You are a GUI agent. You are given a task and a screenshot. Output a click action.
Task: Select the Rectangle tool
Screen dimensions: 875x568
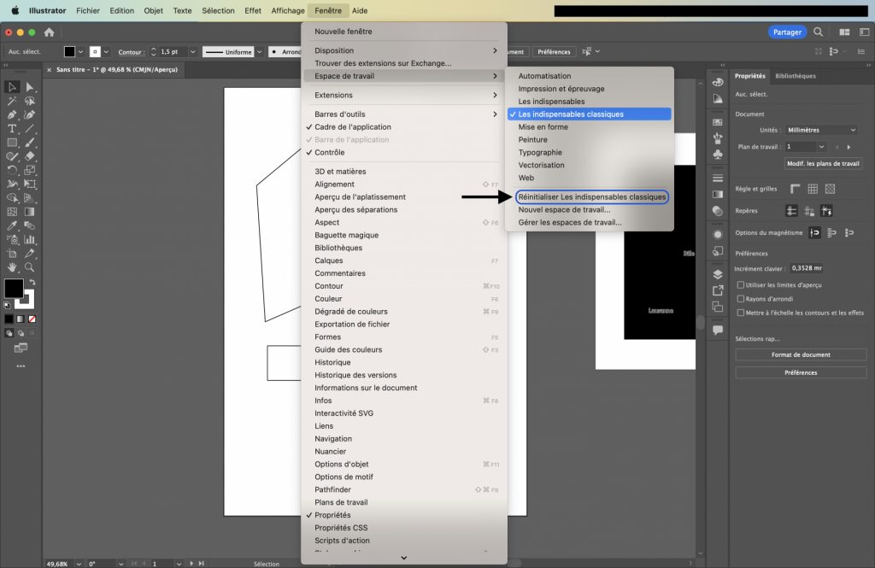tap(12, 143)
